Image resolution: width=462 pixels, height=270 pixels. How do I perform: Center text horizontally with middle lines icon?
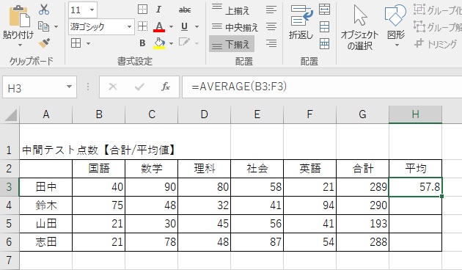coord(271,26)
